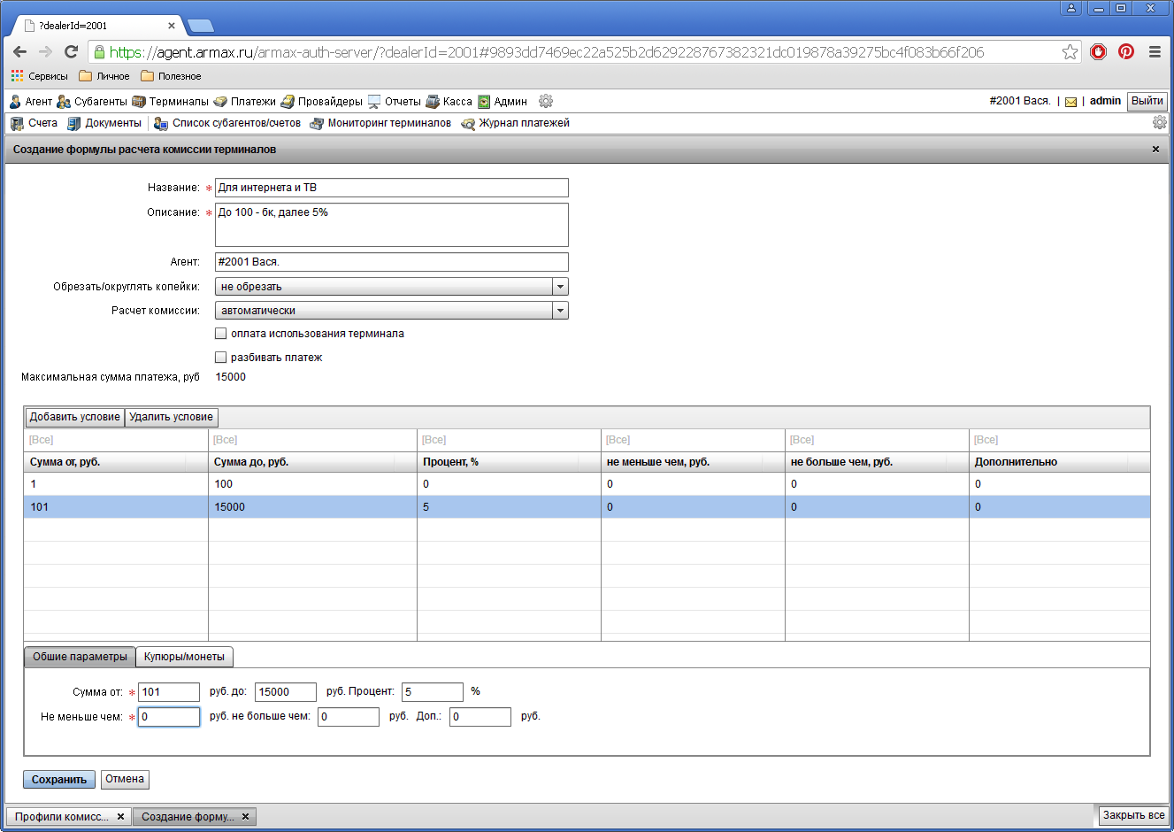Click the filter field above Процент
The image size is (1174, 832).
[x=509, y=440]
